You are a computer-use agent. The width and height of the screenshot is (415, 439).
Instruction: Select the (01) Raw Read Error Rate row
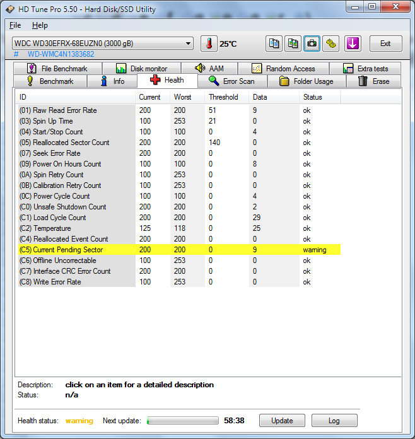[x=180, y=110]
